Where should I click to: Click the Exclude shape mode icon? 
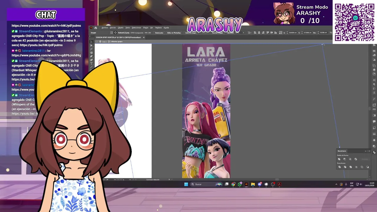(x=356, y=159)
